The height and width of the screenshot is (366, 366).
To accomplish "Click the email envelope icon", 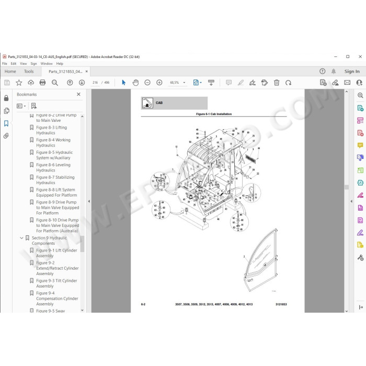I will [x=347, y=83].
